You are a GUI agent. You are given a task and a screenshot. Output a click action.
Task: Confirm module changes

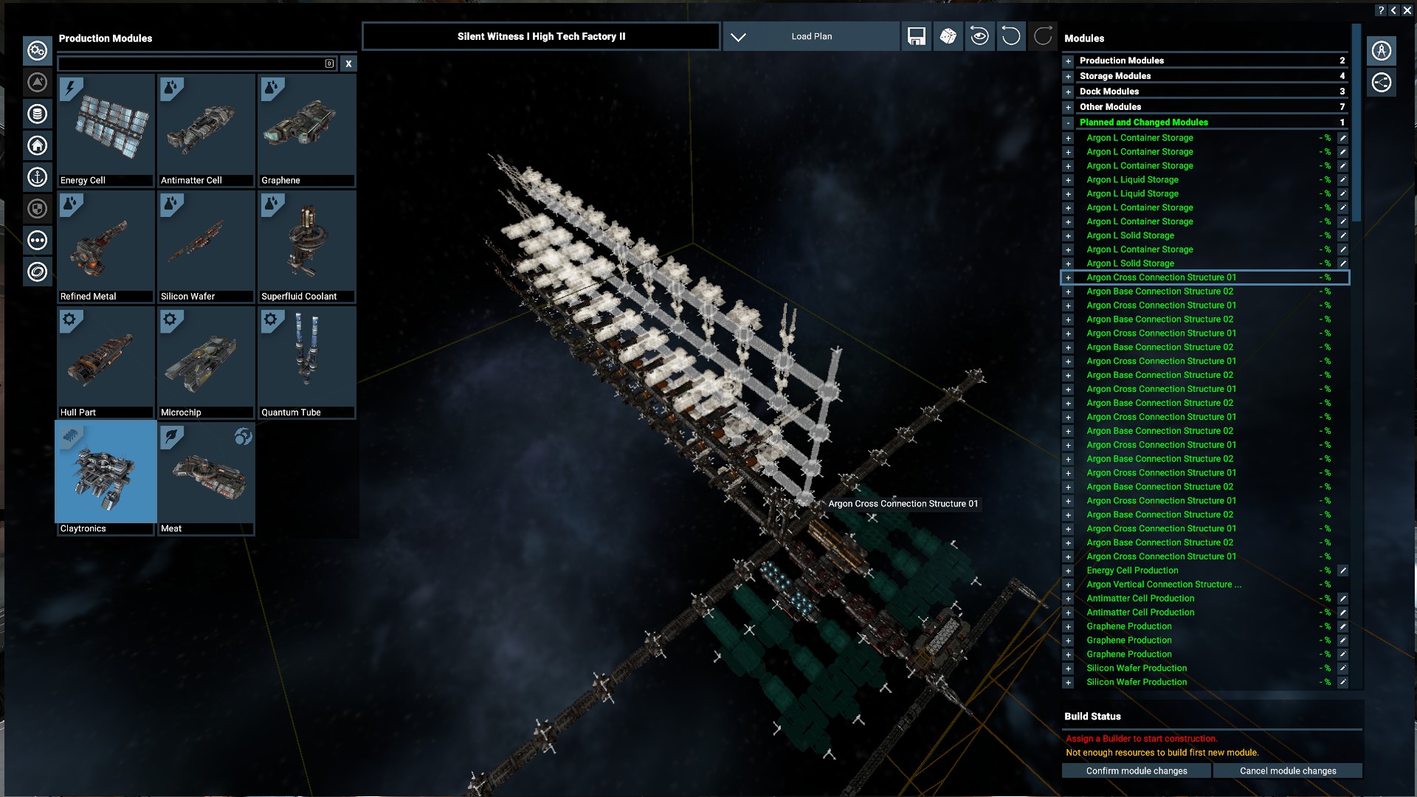[1136, 770]
